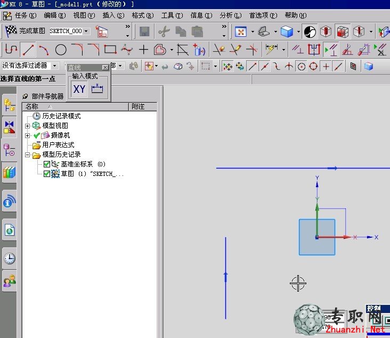Expand the 摄像机 tree node
This screenshot has height=338, width=390.
[x=27, y=135]
